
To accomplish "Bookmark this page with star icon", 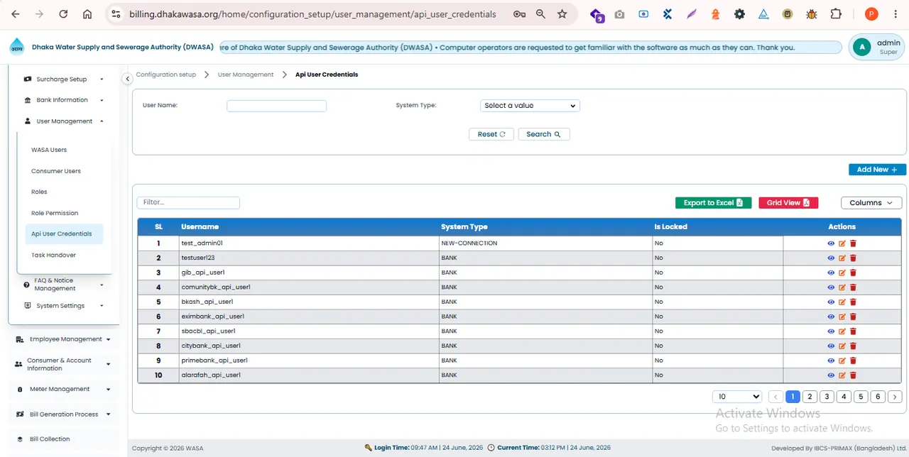I will click(x=562, y=14).
